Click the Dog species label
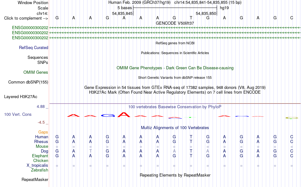The image size is (301, 187). point(44,151)
